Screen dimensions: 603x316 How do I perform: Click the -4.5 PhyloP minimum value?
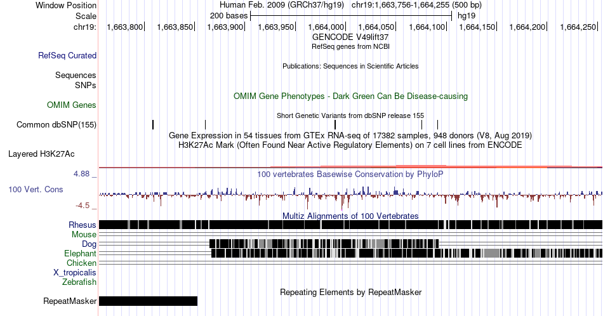tap(83, 206)
